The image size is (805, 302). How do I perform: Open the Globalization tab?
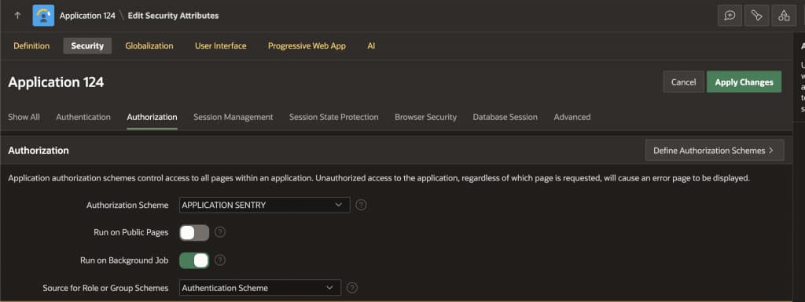(x=149, y=45)
